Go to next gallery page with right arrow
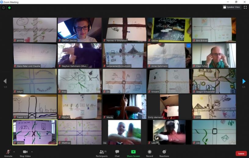The width and height of the screenshot is (249, 158). click(244, 81)
